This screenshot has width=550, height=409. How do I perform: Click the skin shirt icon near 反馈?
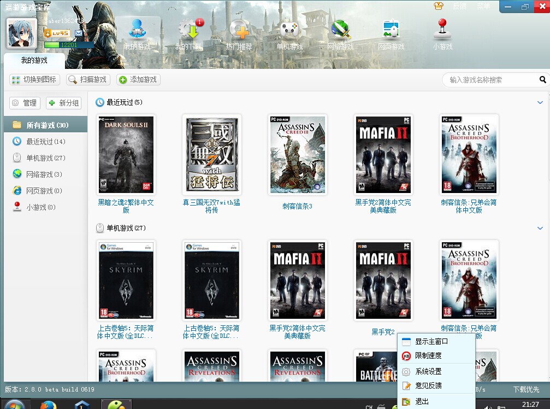[x=439, y=6]
